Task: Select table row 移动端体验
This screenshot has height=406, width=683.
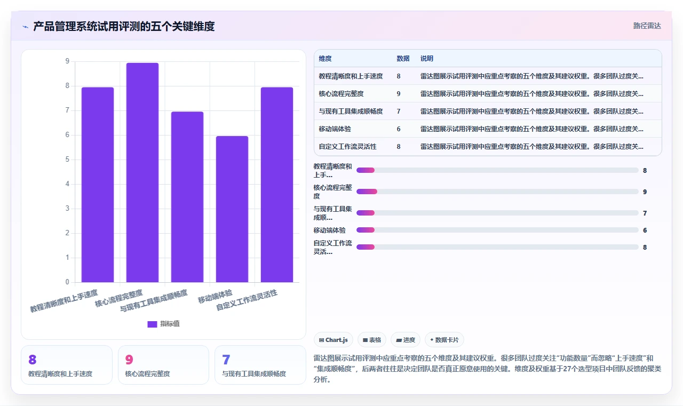Action: 488,129
